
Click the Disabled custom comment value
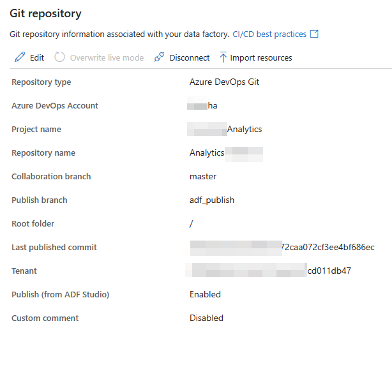206,318
